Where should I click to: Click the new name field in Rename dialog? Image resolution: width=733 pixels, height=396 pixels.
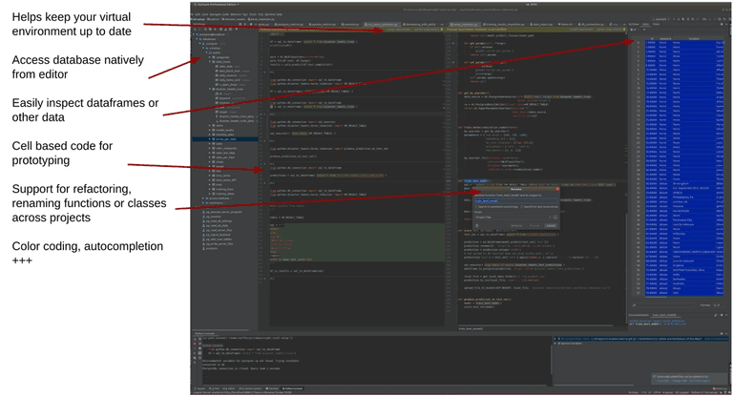(516, 200)
